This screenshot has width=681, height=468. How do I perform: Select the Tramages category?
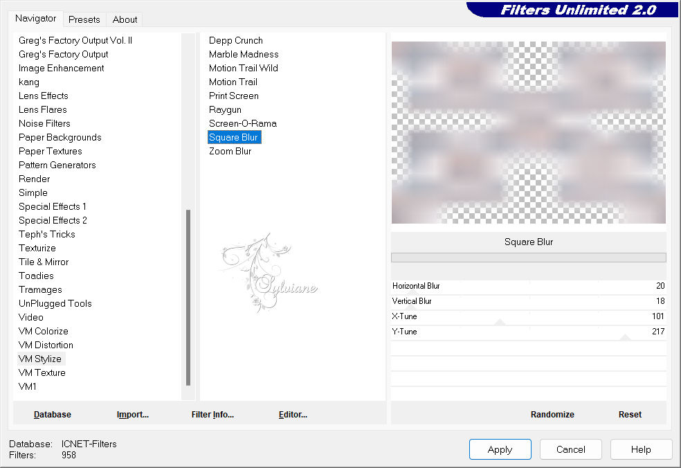pos(40,290)
